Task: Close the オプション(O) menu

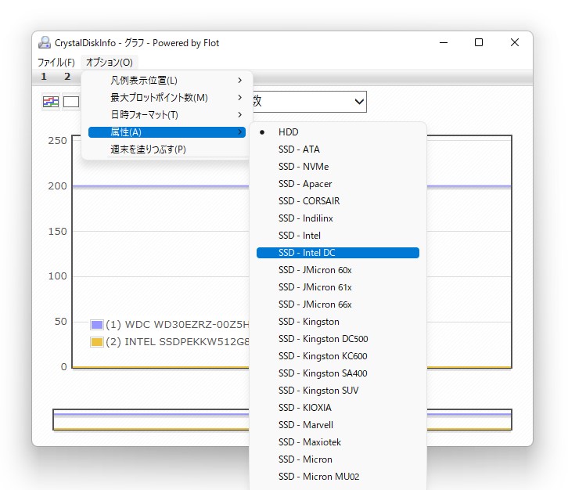Action: click(x=110, y=63)
